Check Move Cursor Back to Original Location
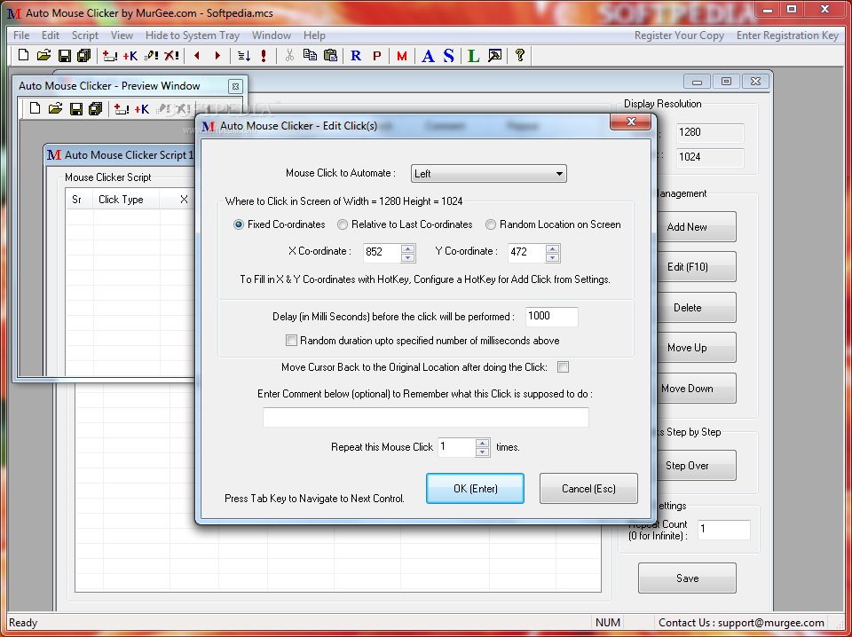 563,367
